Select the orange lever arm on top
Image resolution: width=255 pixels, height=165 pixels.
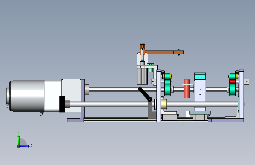pyautogui.click(x=164, y=53)
